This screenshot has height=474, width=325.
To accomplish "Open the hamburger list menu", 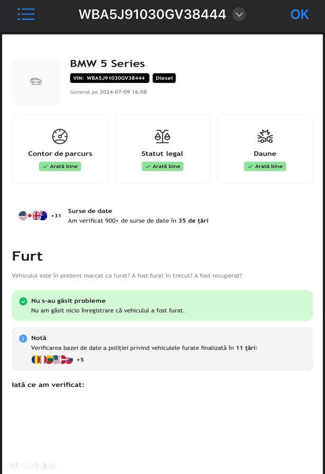I will (x=26, y=14).
